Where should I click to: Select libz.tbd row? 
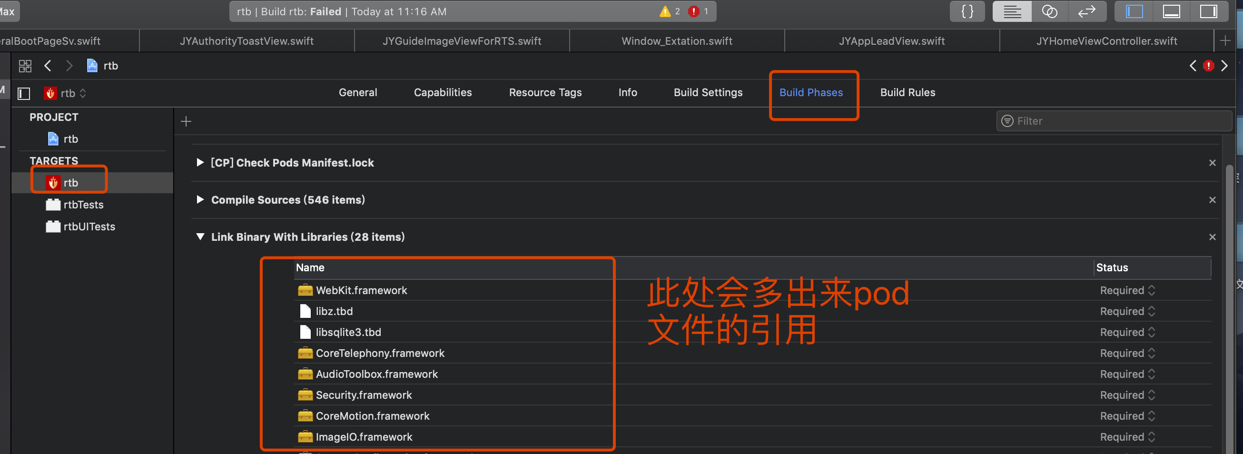(x=753, y=311)
